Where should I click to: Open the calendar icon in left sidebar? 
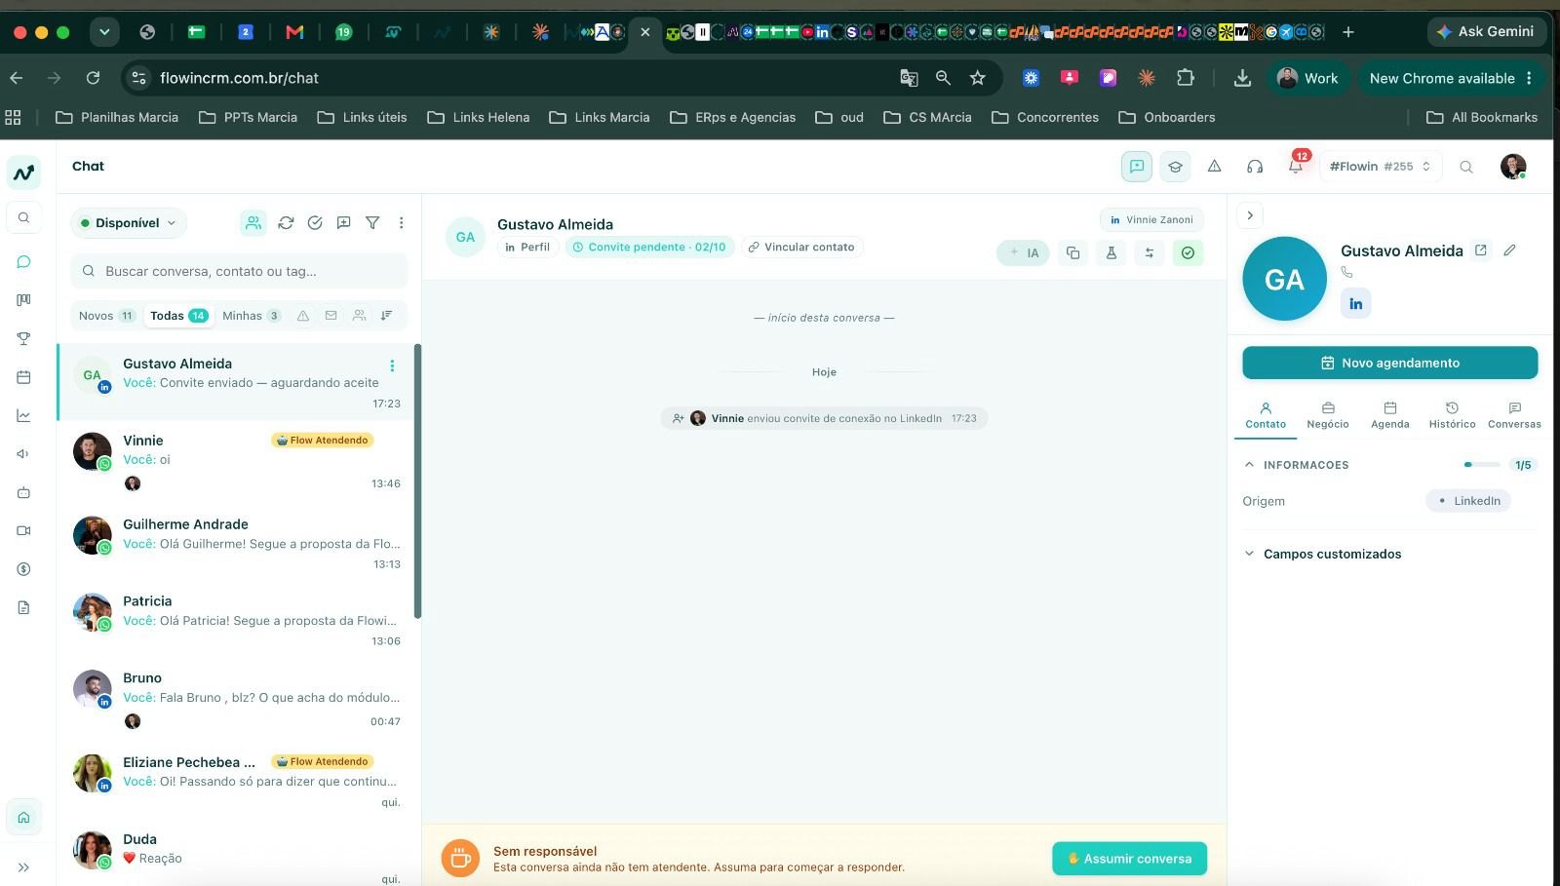[23, 377]
